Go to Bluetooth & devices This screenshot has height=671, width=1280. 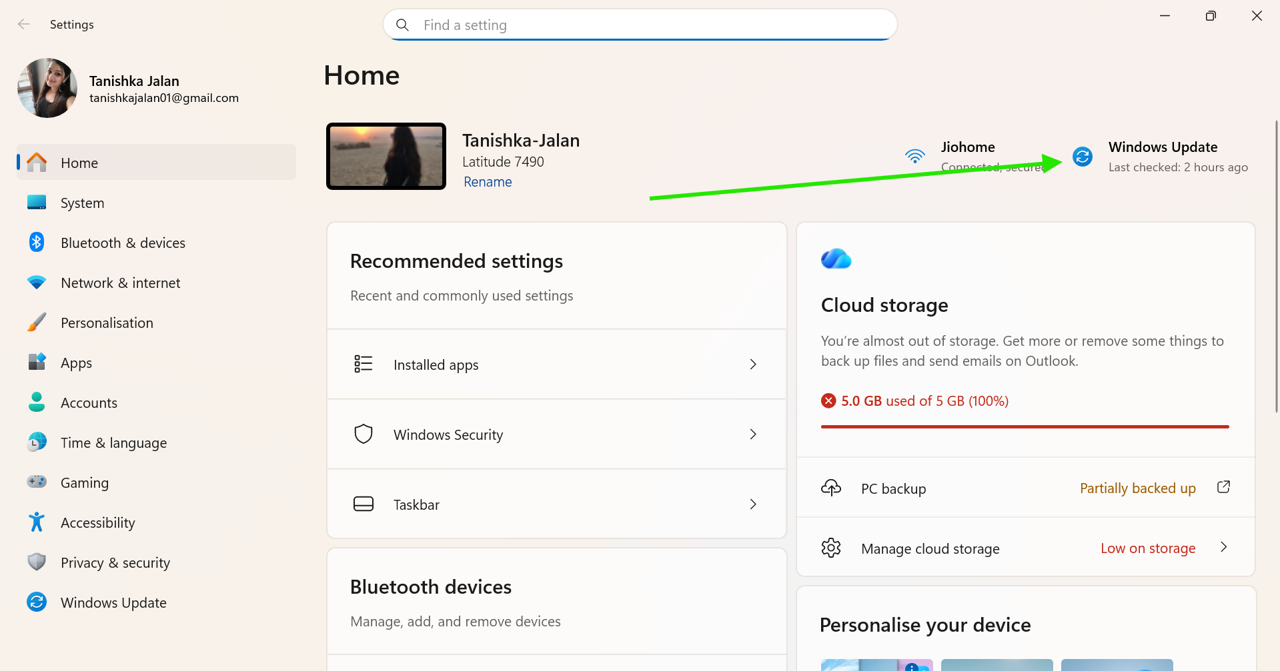(157, 243)
